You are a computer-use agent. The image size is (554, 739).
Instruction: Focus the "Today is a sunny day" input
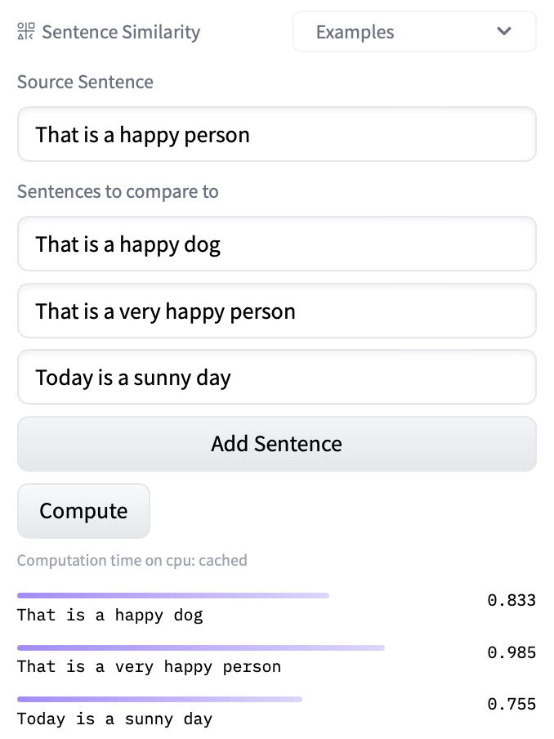coord(276,378)
